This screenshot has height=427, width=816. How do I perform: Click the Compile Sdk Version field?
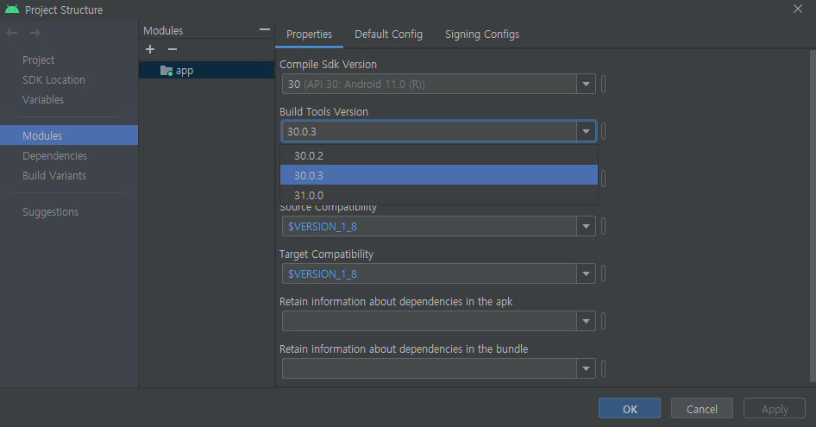tap(430, 84)
